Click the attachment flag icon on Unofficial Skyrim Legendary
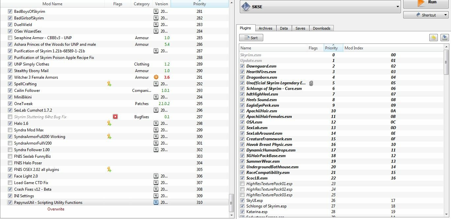The image size is (451, 219). coord(311,83)
